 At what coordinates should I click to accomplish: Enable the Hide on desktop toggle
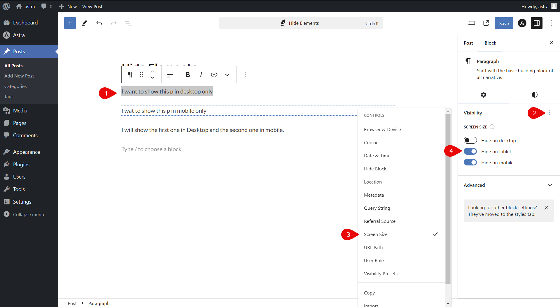coord(470,140)
